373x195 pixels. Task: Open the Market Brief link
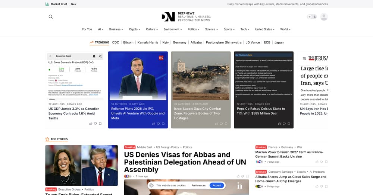click(x=59, y=4)
